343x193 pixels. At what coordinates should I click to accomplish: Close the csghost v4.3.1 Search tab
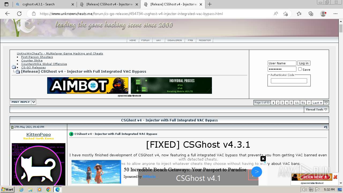click(x=73, y=4)
